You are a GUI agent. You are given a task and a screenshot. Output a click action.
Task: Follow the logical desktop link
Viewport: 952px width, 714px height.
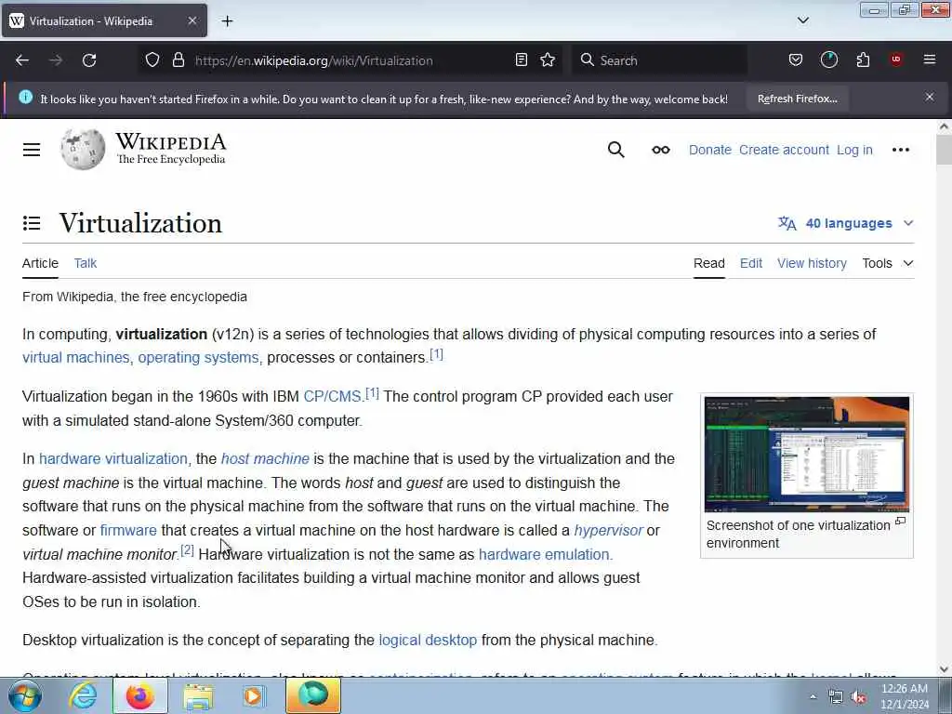pyautogui.click(x=428, y=641)
